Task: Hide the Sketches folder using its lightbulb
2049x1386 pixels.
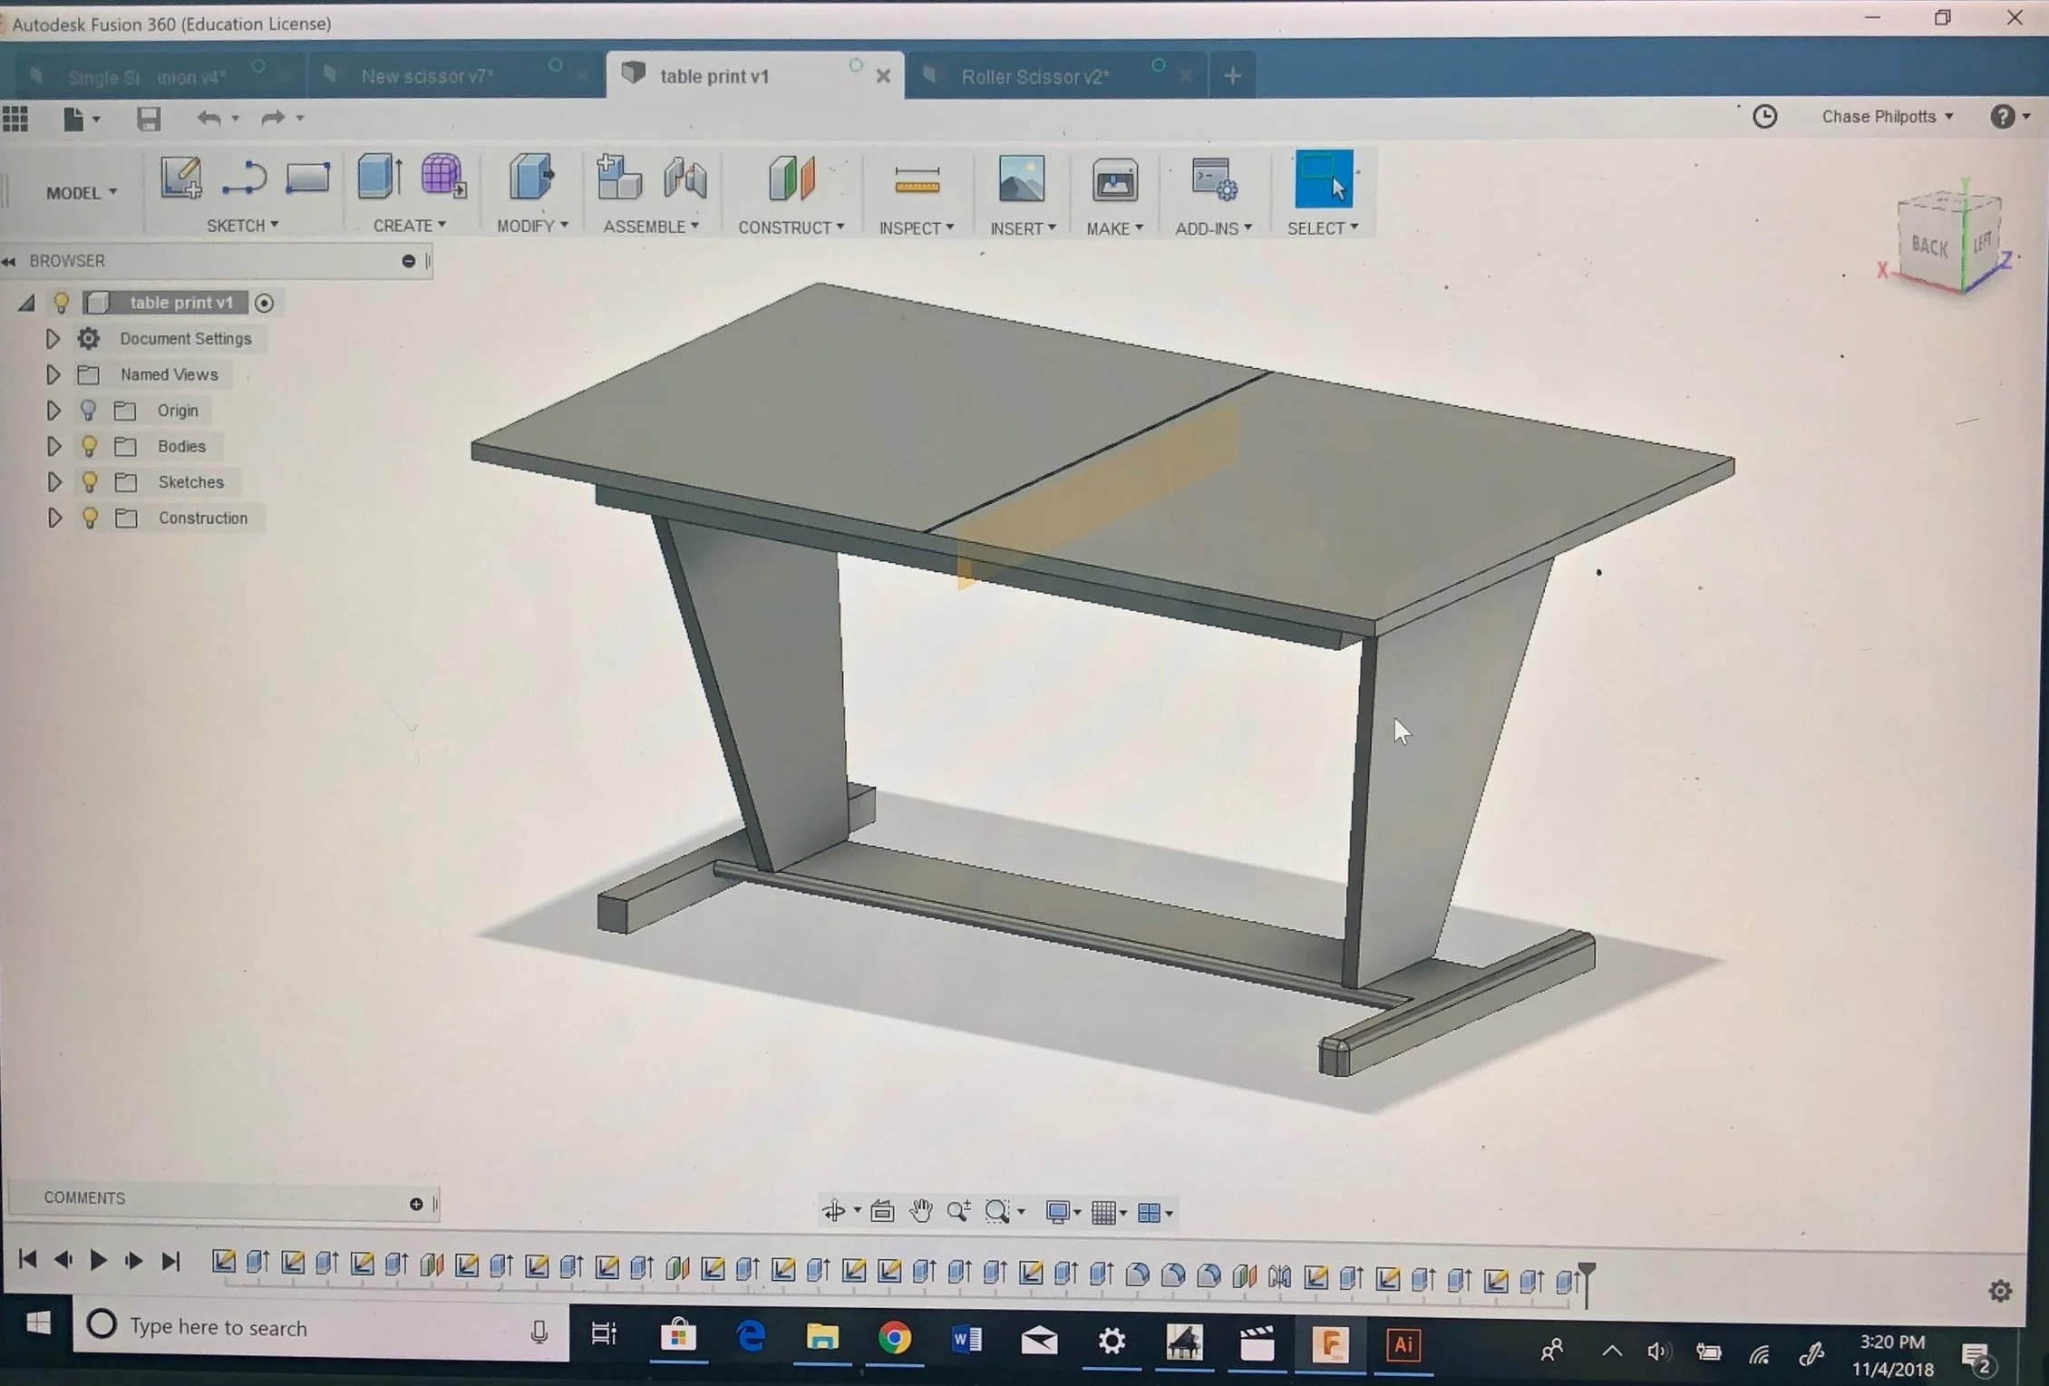Action: 89,482
